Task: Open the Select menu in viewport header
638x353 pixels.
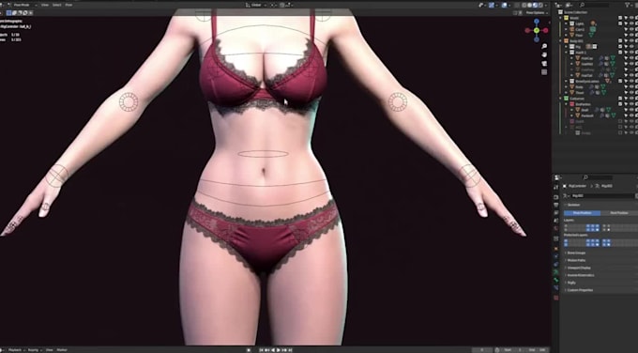Action: pyautogui.click(x=57, y=5)
